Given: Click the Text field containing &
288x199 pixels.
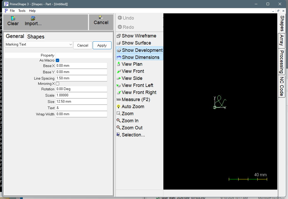Looking at the screenshot, I should pos(81,108).
